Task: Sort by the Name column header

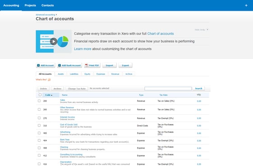Action: (x=64, y=95)
